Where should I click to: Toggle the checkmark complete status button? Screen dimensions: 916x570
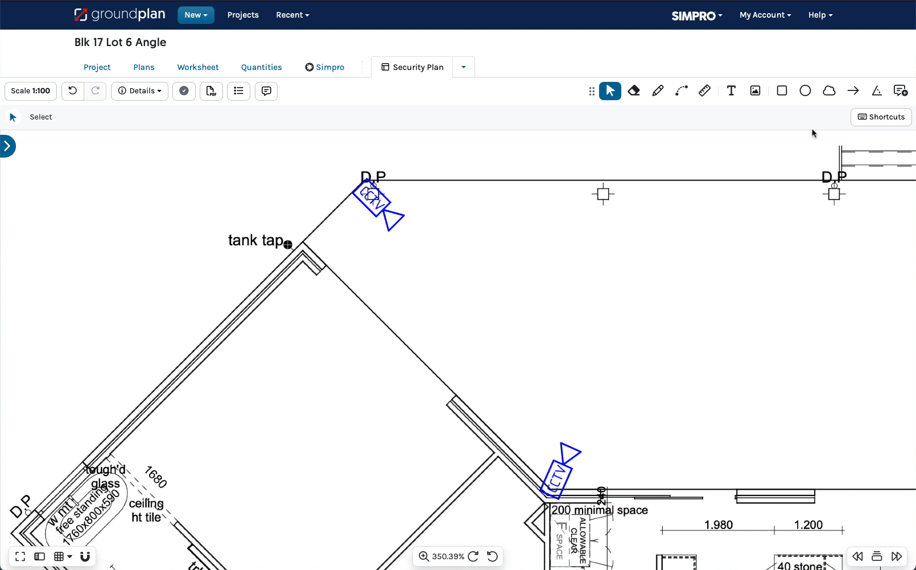[x=184, y=91]
